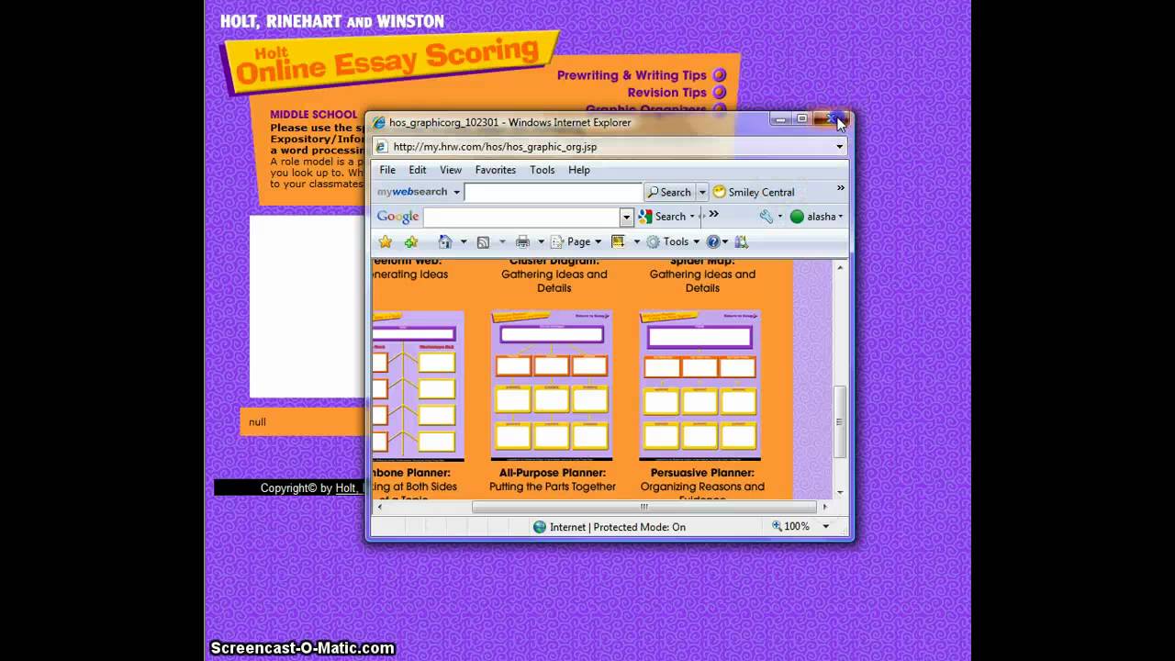Expand the Google search box dropdown
The width and height of the screenshot is (1175, 661).
pos(627,217)
